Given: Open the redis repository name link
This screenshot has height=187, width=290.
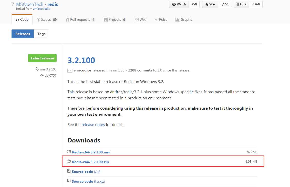Looking at the screenshot, I should pyautogui.click(x=53, y=4).
